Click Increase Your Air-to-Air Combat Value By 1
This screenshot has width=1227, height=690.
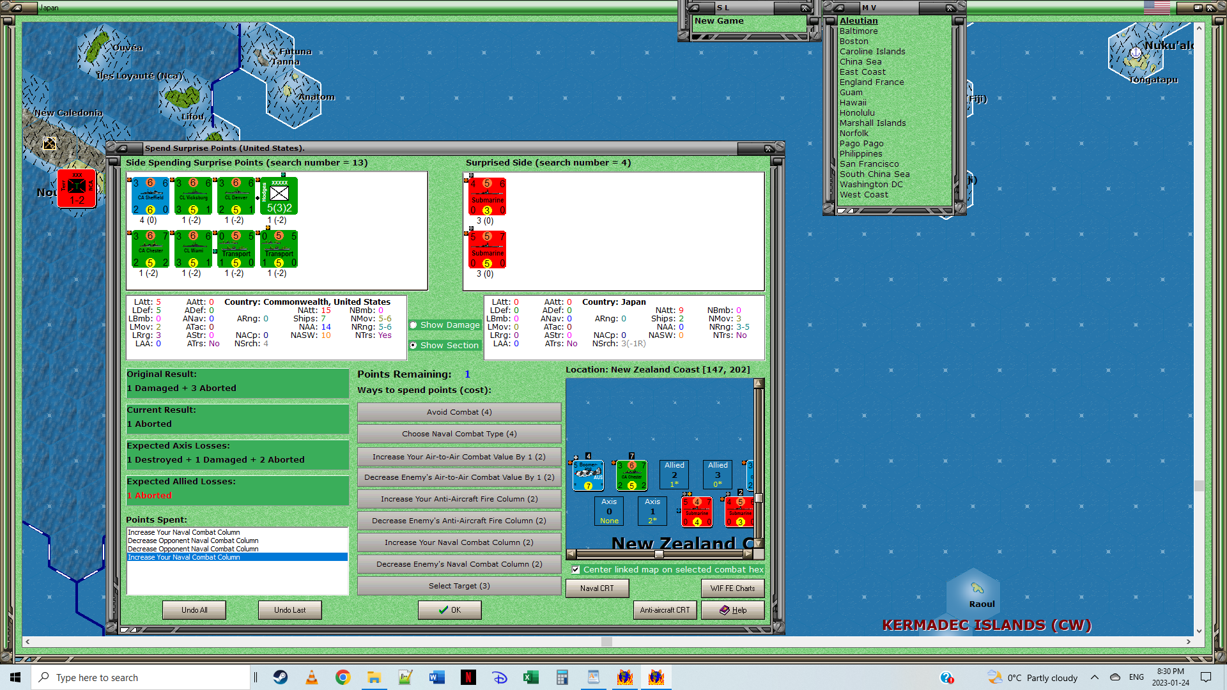pyautogui.click(x=459, y=457)
